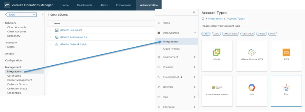Click the Home house icon in right sidebar
Screen dimensions: 305x112
159,23
